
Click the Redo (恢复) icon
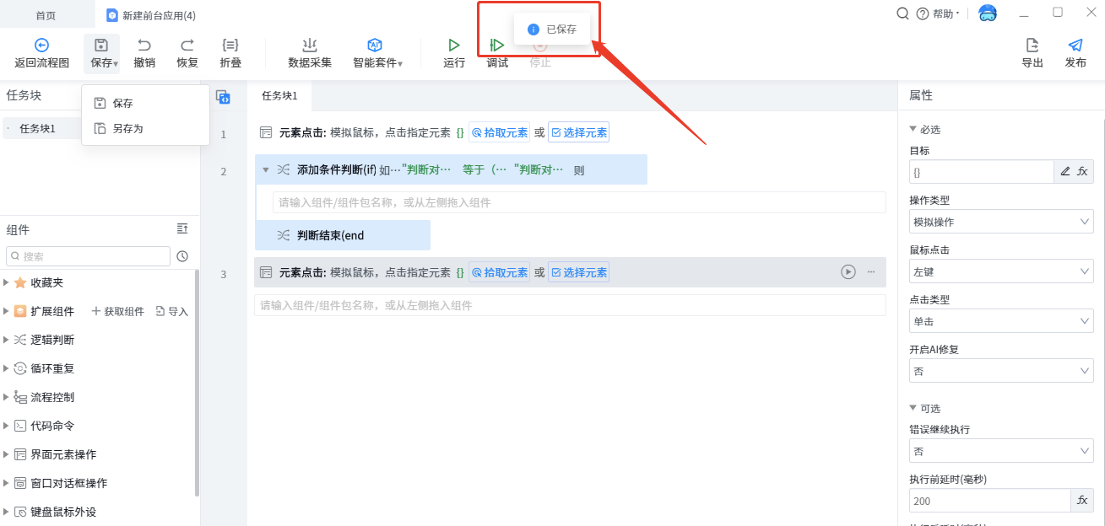(187, 46)
